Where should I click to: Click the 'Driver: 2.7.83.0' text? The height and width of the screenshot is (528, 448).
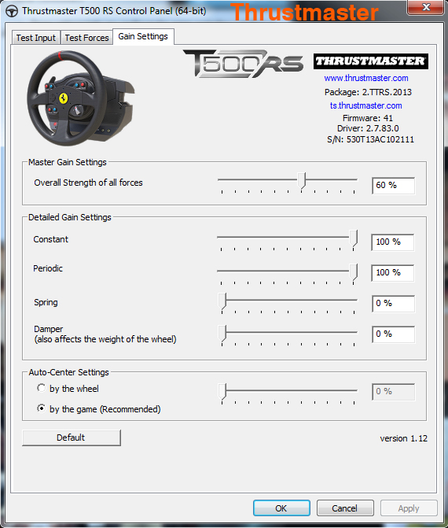click(x=368, y=128)
